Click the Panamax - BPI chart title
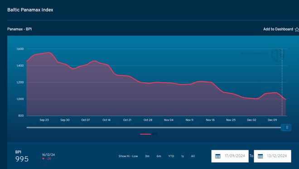299x169 pixels. tap(19, 29)
